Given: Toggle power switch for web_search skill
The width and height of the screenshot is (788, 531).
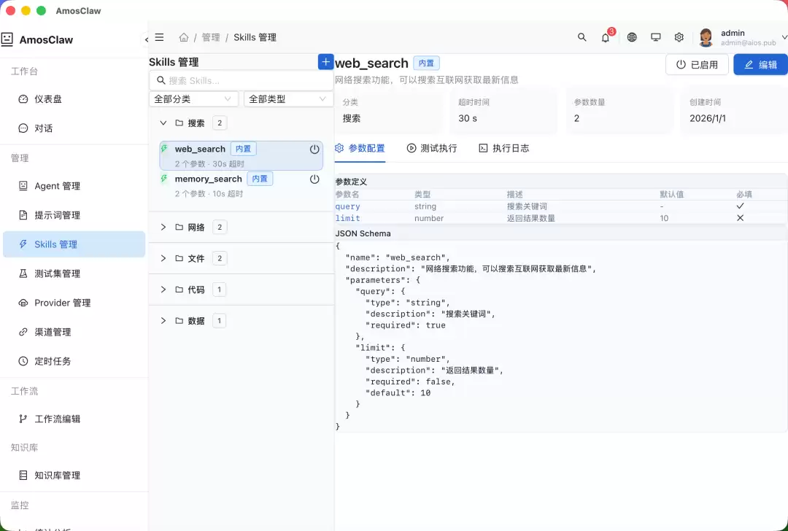Looking at the screenshot, I should click(x=314, y=150).
